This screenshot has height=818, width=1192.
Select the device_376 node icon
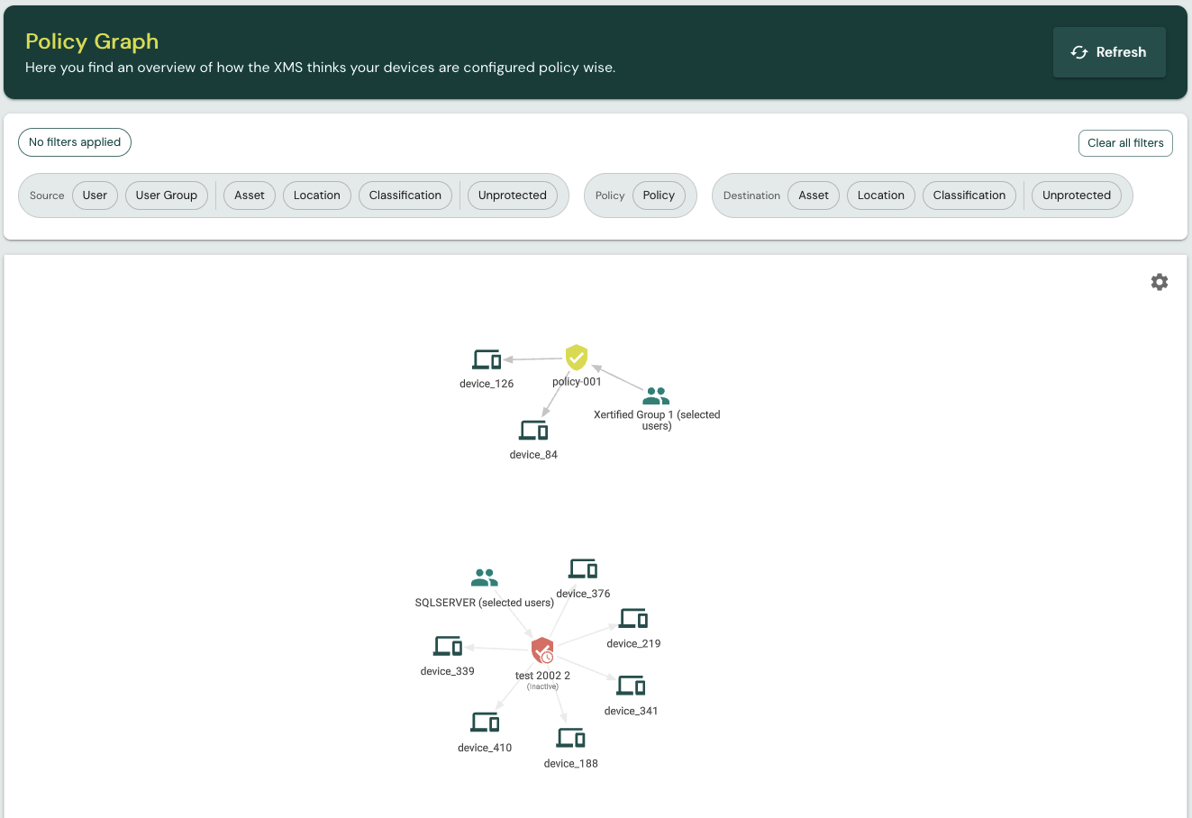583,569
